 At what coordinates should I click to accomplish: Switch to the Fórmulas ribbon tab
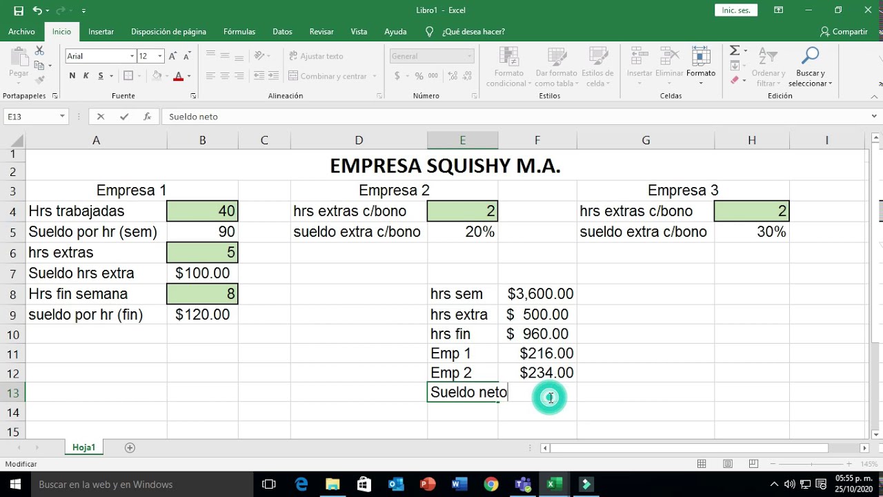(239, 32)
